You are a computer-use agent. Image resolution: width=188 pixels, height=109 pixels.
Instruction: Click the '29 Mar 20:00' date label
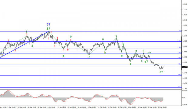tap(162, 107)
